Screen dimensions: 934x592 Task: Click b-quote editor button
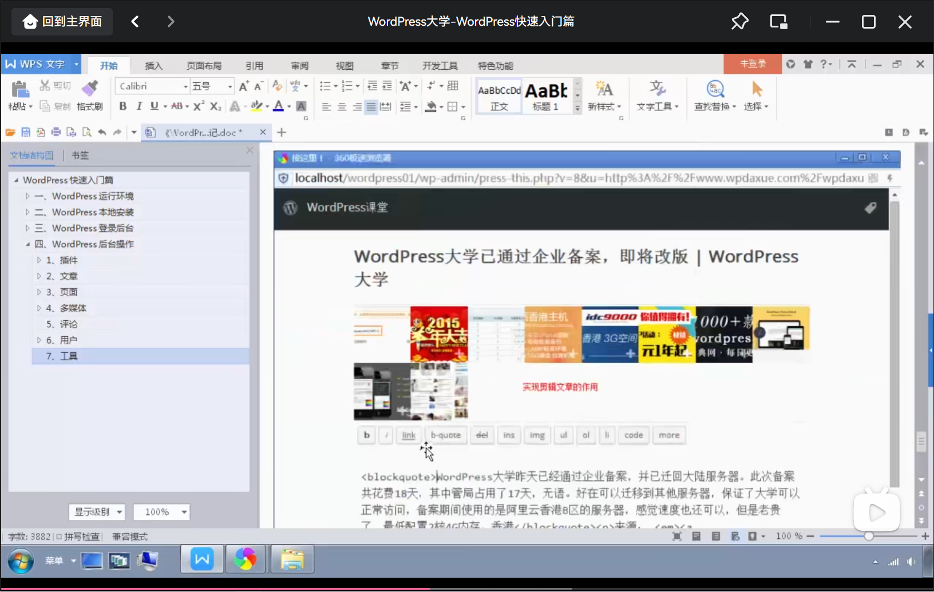pos(445,435)
